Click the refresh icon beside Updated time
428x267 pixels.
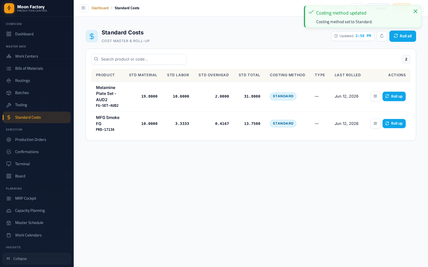382,36
